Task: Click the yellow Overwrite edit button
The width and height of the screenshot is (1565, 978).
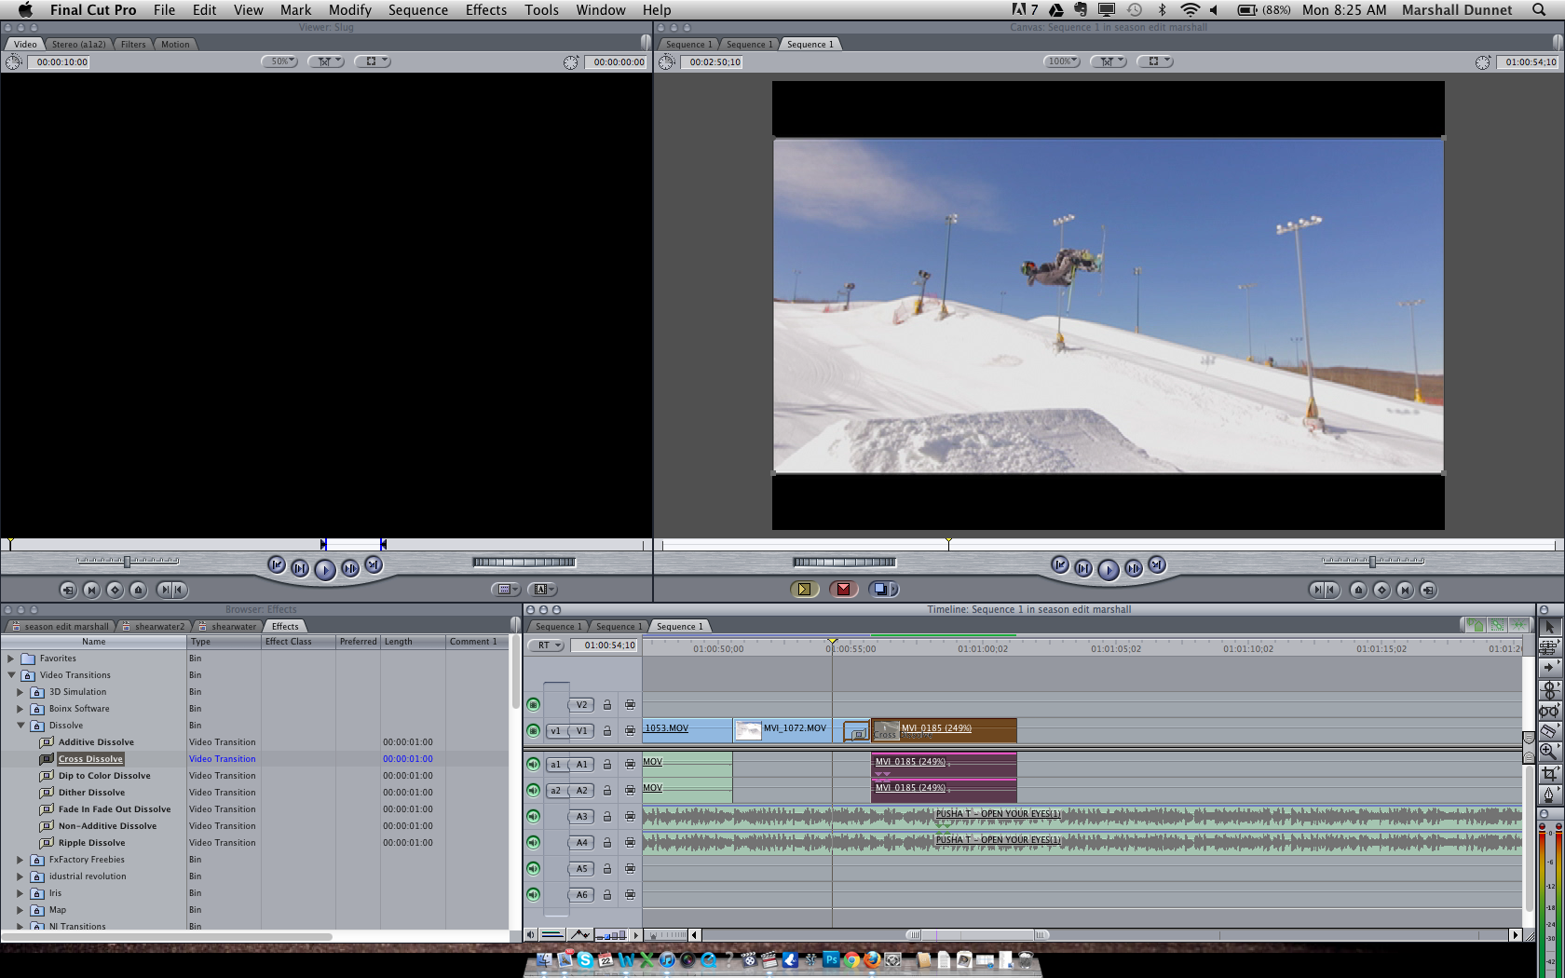Action: click(x=804, y=589)
